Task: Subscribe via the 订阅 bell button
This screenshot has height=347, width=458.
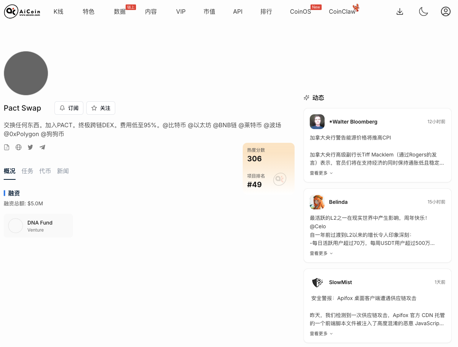Action: 69,108
